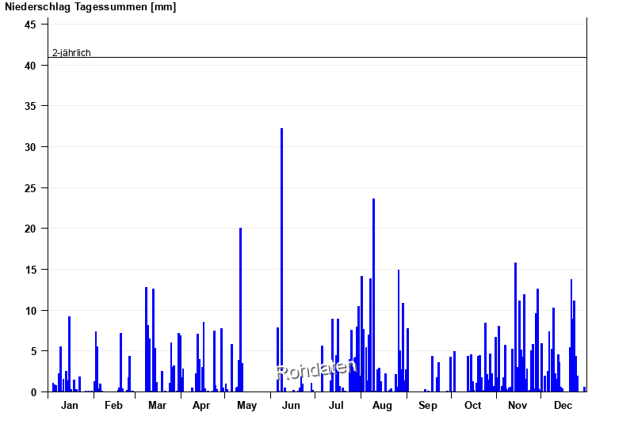634x435 pixels.
Task: Select the tallest November bar near 16 mm
Action: coord(516,327)
